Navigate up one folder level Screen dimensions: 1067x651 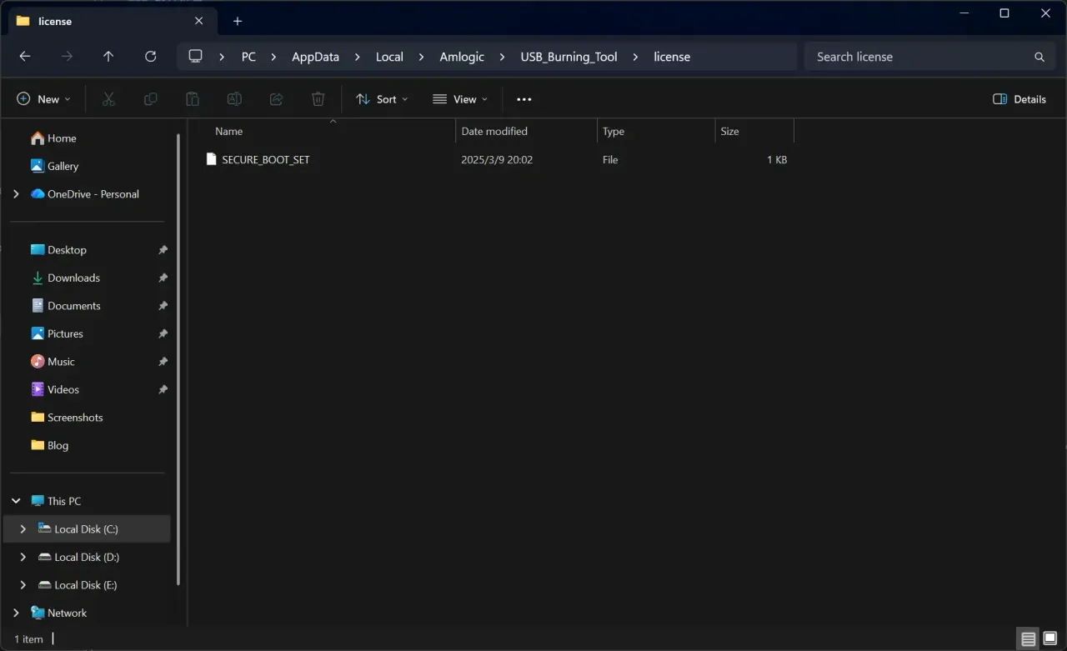point(108,57)
